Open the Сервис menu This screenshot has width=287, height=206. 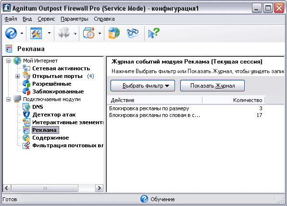(46, 19)
